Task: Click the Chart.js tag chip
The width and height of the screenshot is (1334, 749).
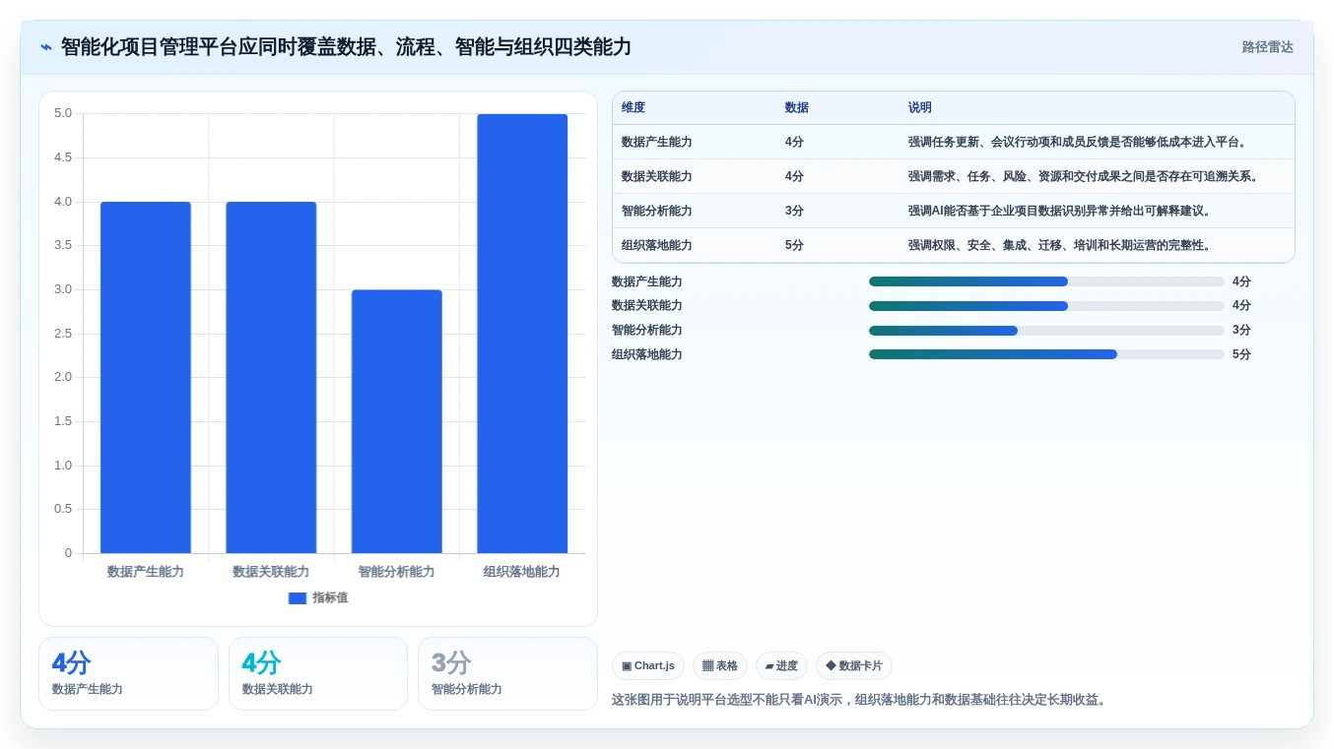Action: (648, 666)
